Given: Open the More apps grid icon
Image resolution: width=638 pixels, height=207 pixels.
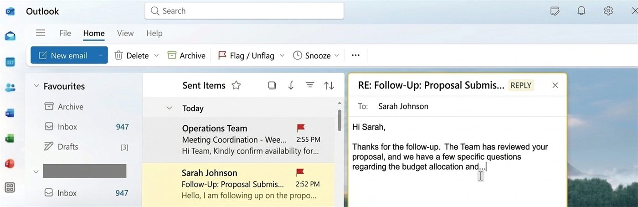Looking at the screenshot, I should pyautogui.click(x=10, y=187).
